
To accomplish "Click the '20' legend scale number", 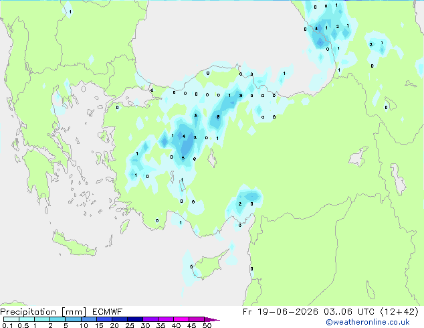I will pyautogui.click(x=114, y=325).
